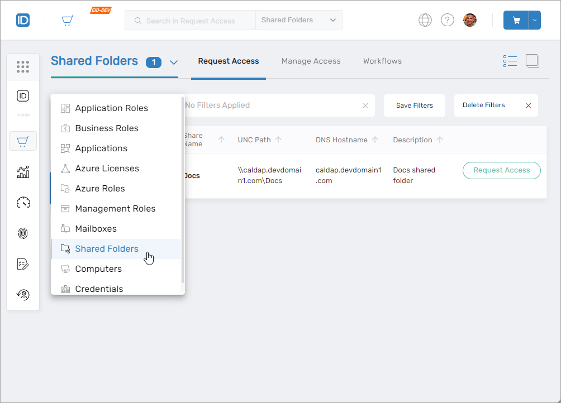Click the Save Filters button
The width and height of the screenshot is (561, 403).
pyautogui.click(x=414, y=105)
